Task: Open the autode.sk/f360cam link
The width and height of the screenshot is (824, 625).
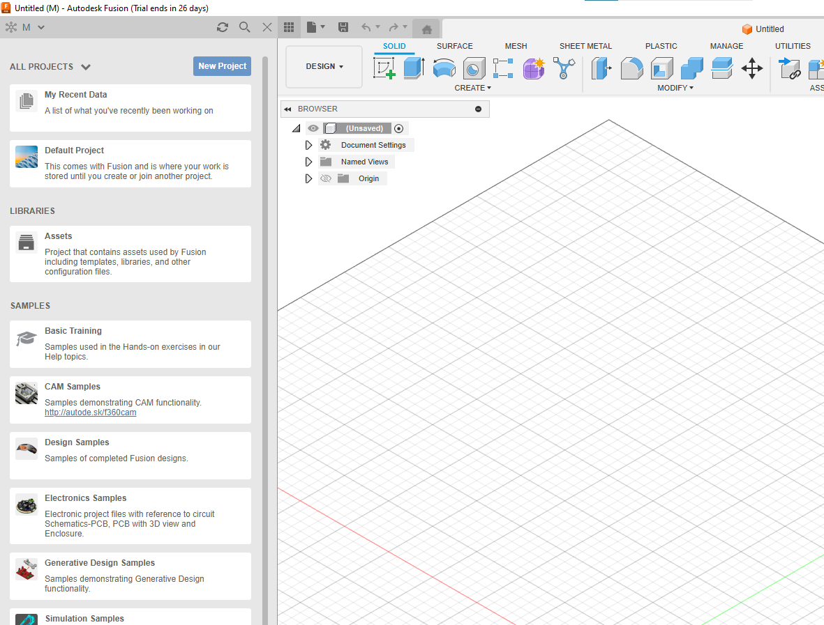Action: coord(91,412)
